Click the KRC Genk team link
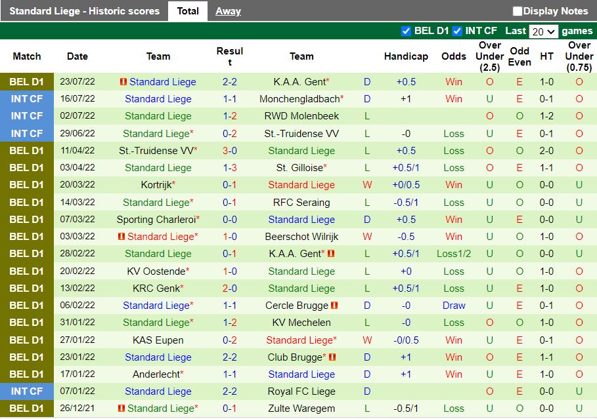Image resolution: width=597 pixels, height=419 pixels. (x=155, y=288)
